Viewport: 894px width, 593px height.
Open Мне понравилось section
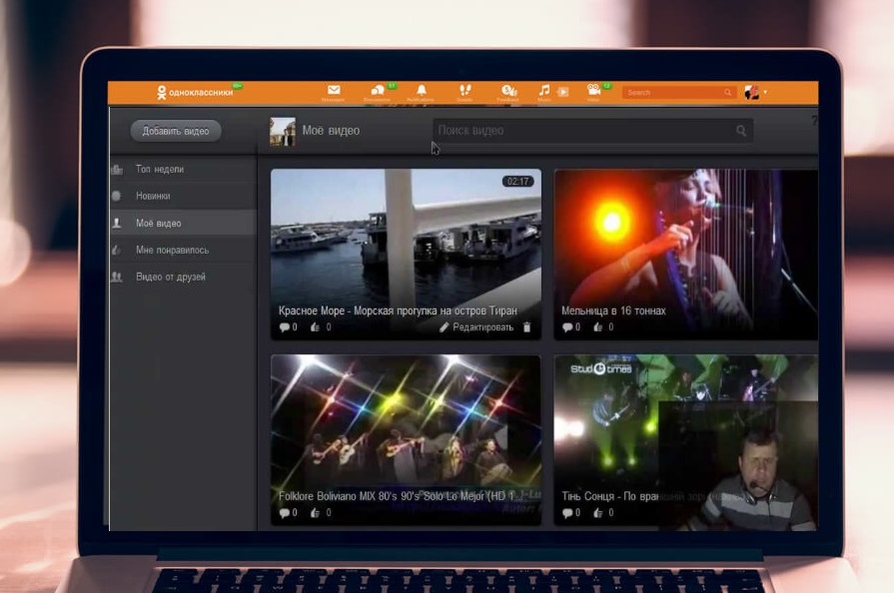(x=172, y=250)
